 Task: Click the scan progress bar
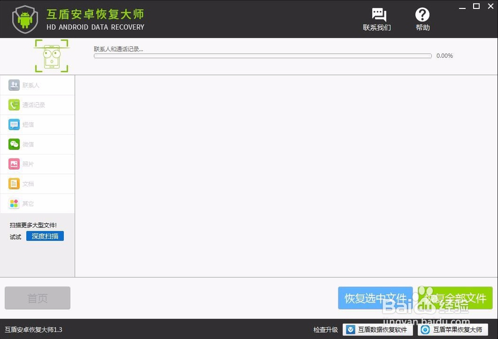pyautogui.click(x=262, y=56)
